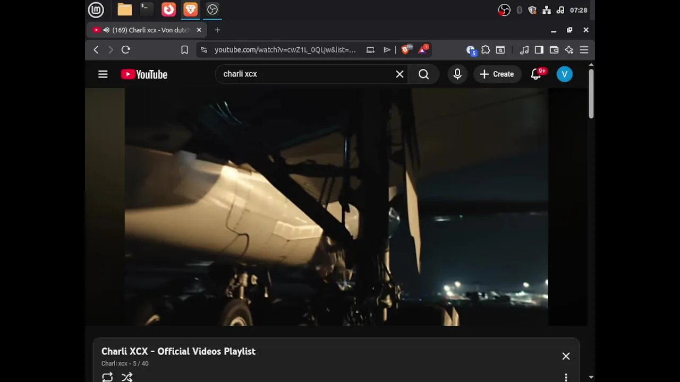The height and width of the screenshot is (382, 680).
Task: Open the extension icon with badge 5
Action: 471,50
